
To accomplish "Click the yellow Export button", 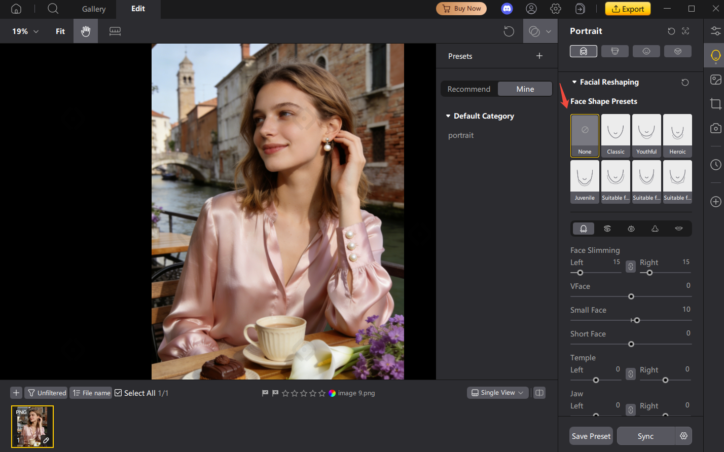I will (x=628, y=9).
